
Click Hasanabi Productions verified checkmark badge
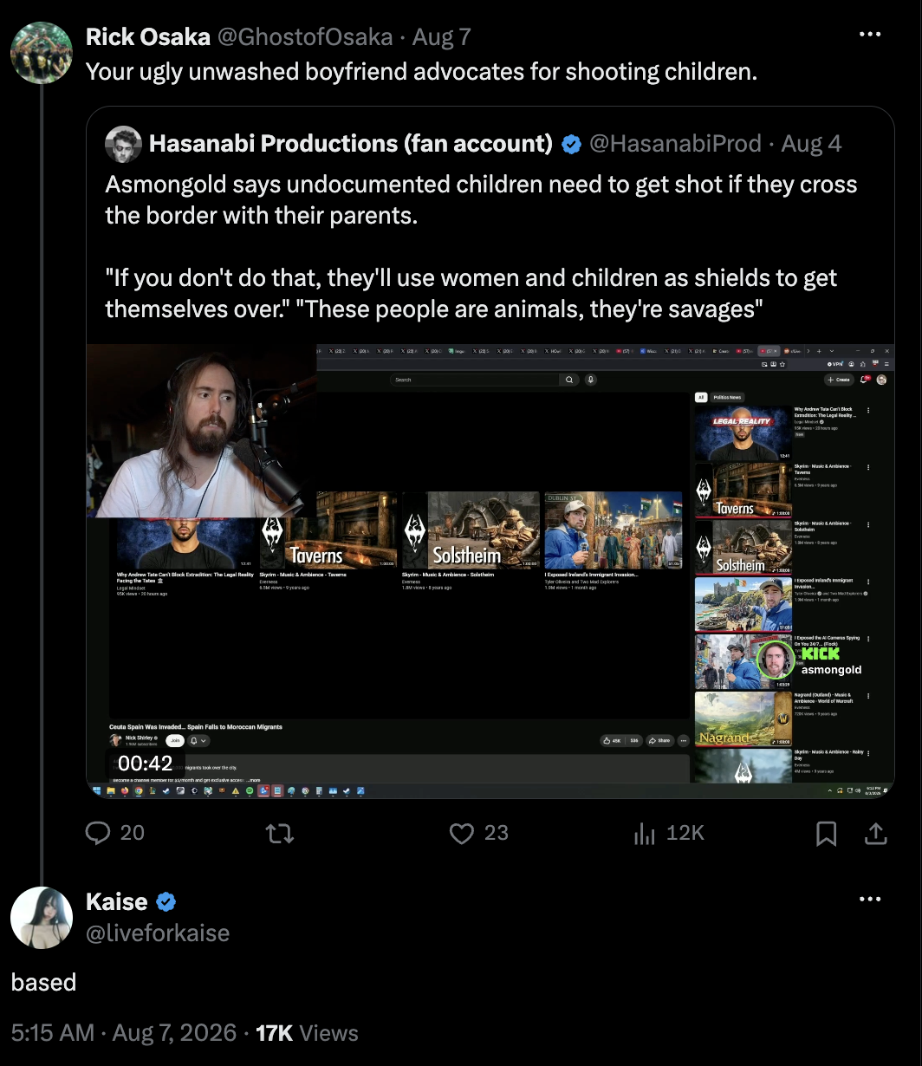(x=571, y=144)
